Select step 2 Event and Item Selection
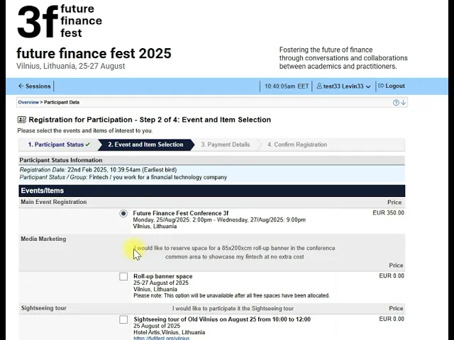Viewport: 454px width, 340px height. [x=145, y=144]
